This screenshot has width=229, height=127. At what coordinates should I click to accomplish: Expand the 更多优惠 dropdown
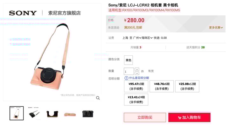click(x=216, y=28)
